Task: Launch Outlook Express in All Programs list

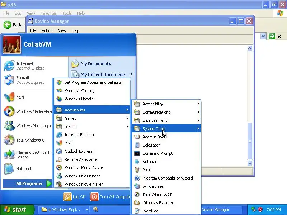Action: pyautogui.click(x=92, y=151)
